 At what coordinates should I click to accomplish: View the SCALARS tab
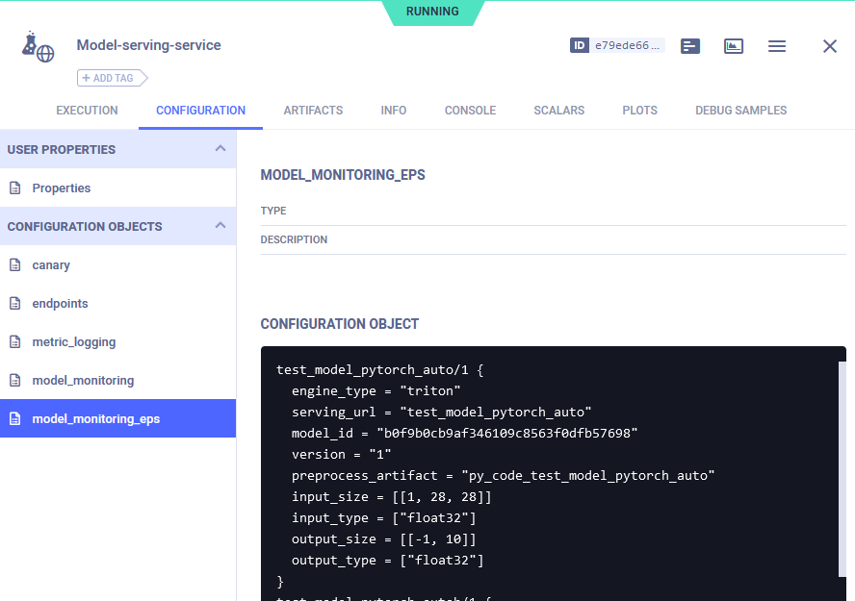tap(558, 111)
